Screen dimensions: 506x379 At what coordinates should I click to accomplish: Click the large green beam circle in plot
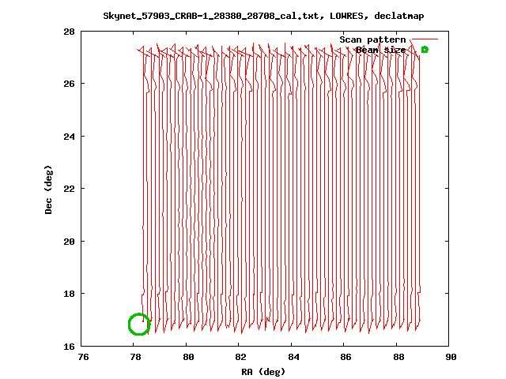click(138, 324)
